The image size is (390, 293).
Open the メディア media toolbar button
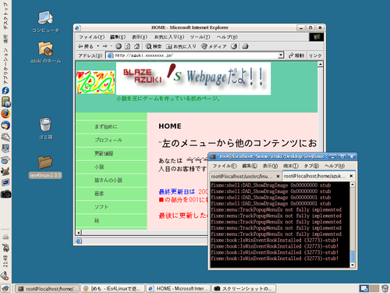coord(214,46)
